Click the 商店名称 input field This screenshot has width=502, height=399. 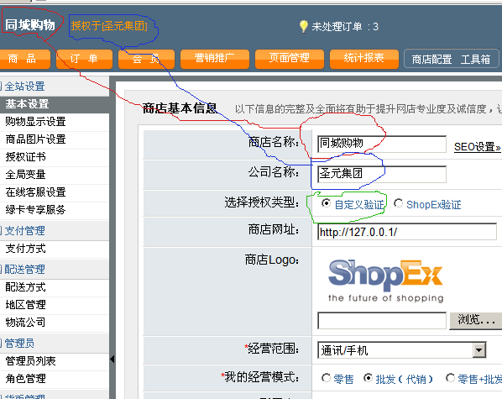(x=382, y=144)
